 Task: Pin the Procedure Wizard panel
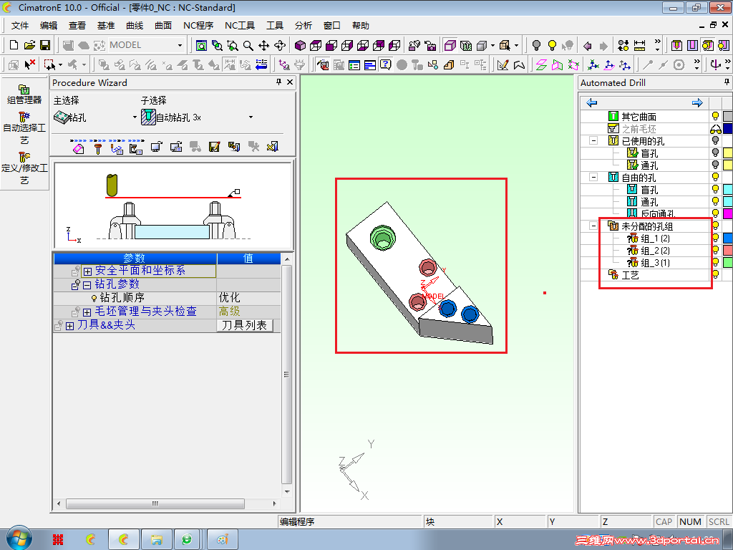(278, 82)
